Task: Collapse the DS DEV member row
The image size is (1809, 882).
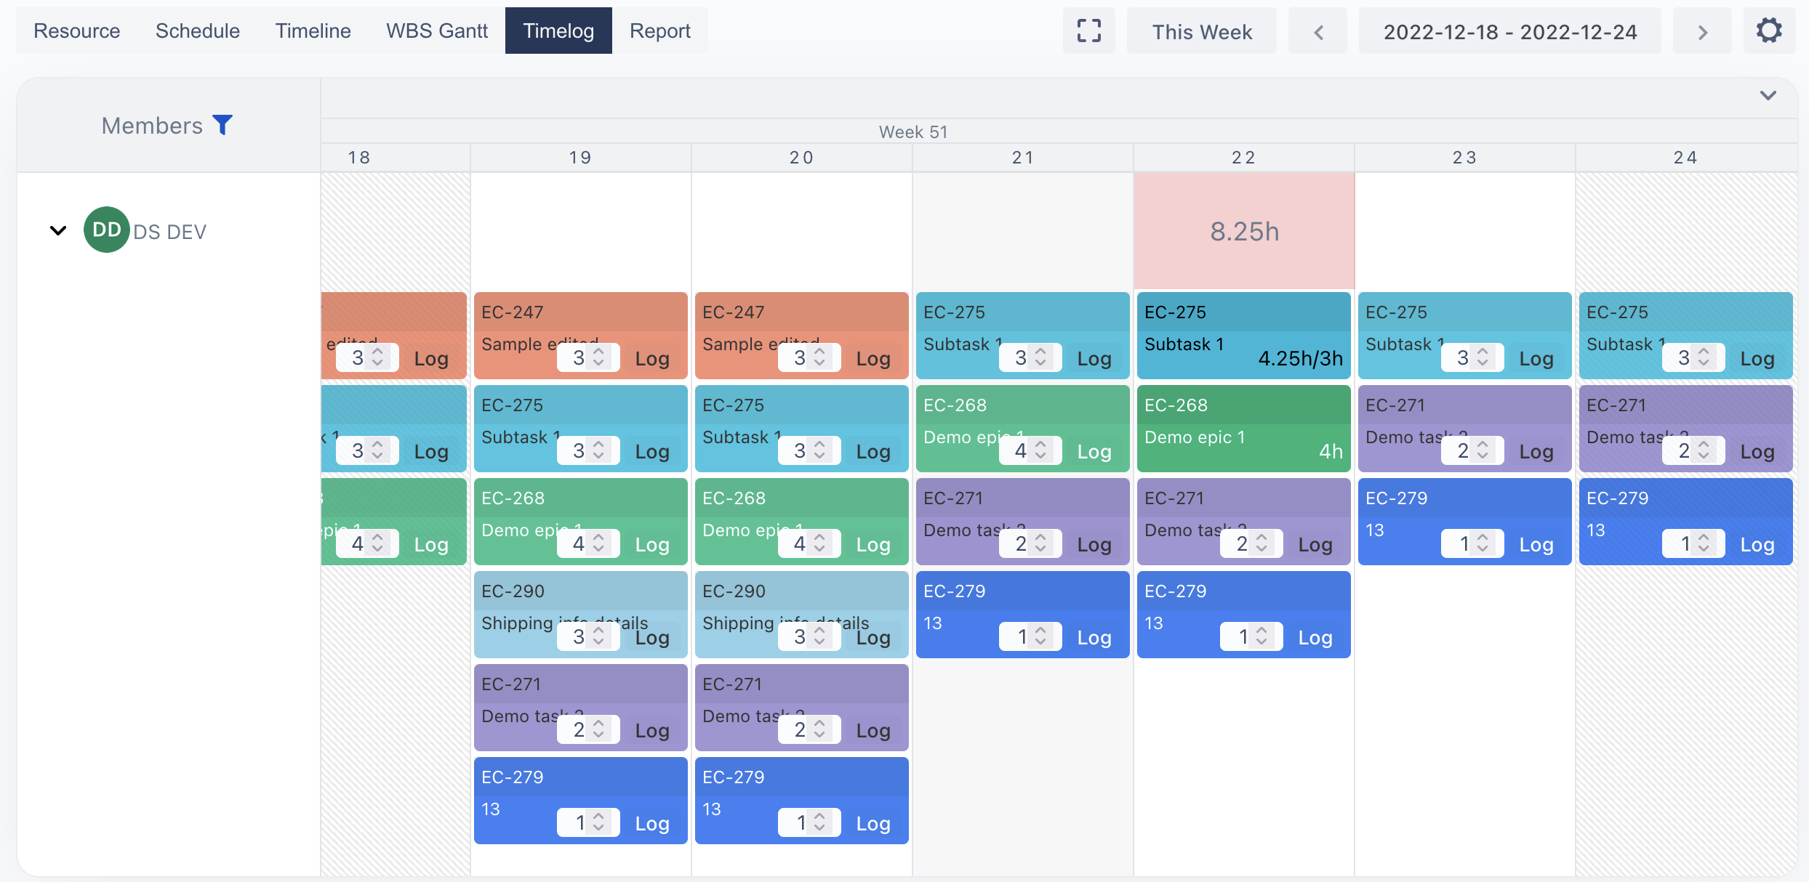Action: [58, 231]
